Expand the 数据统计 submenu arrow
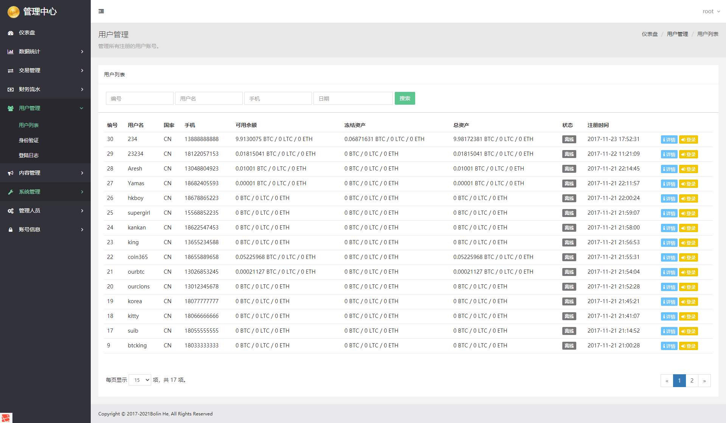This screenshot has height=423, width=726. pyautogui.click(x=82, y=51)
